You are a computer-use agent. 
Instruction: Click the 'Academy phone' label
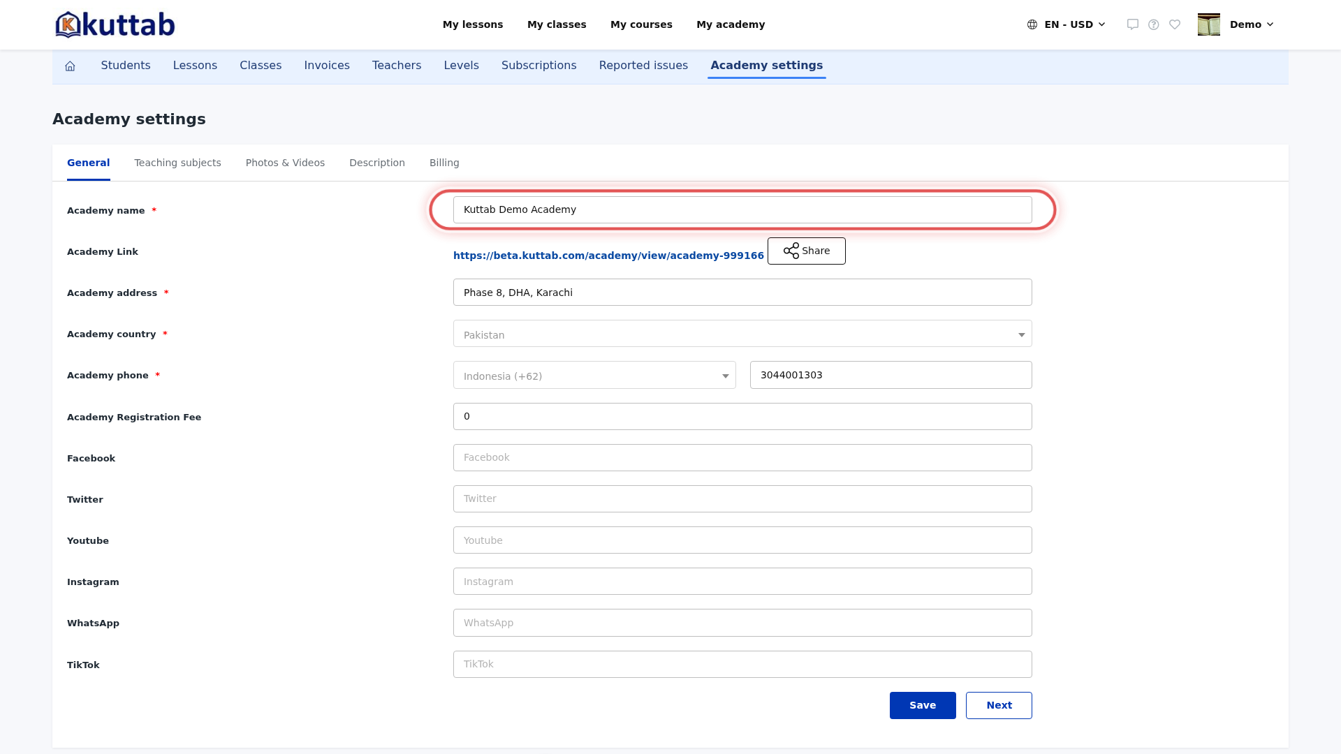pos(108,376)
